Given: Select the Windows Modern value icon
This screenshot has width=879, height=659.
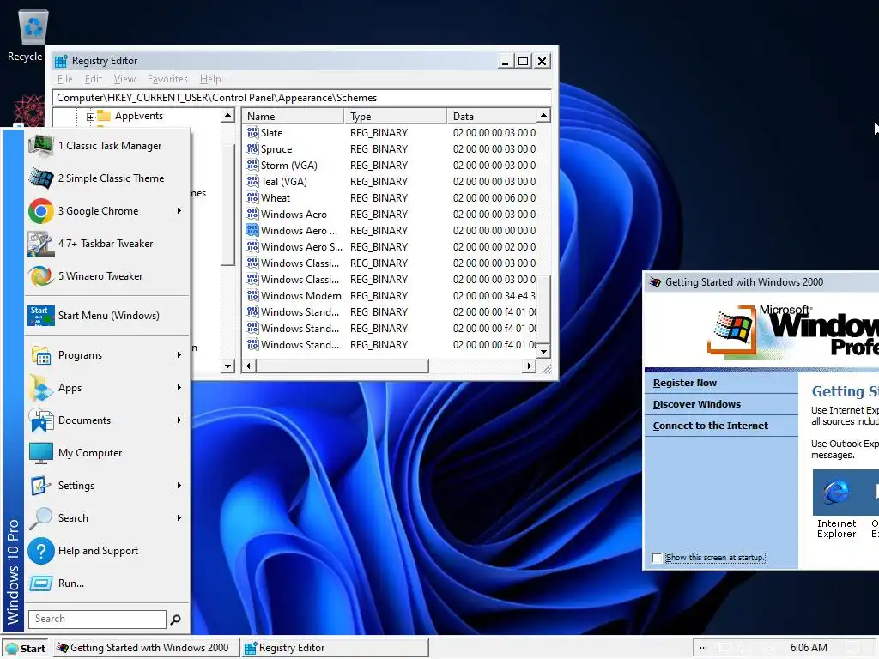Looking at the screenshot, I should [252, 295].
